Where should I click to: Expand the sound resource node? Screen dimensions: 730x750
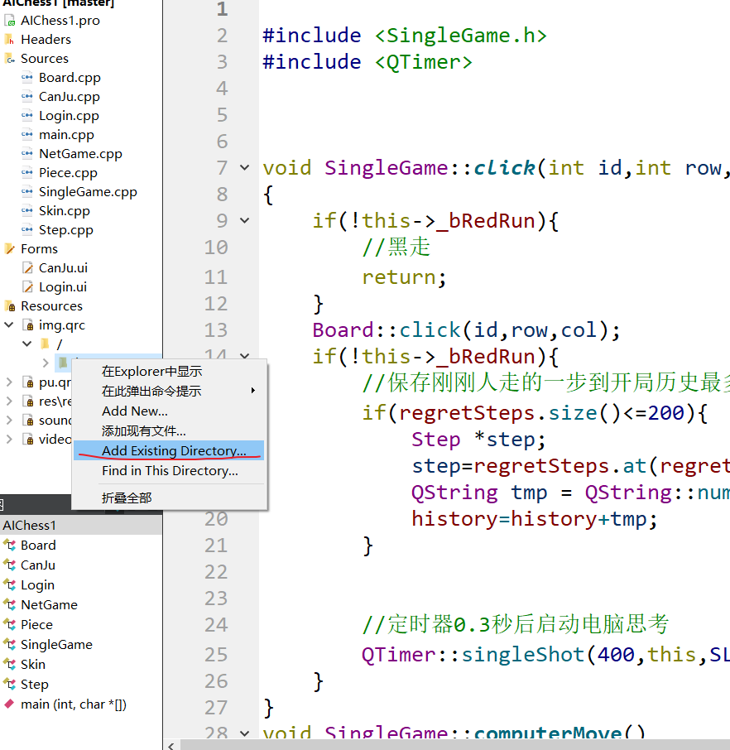pos(8,421)
